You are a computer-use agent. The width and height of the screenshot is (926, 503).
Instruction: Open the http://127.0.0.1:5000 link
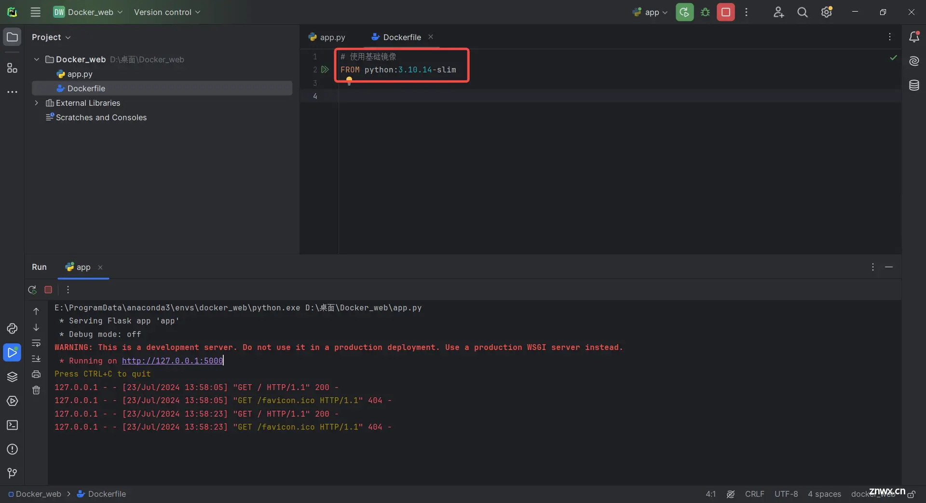click(x=172, y=361)
